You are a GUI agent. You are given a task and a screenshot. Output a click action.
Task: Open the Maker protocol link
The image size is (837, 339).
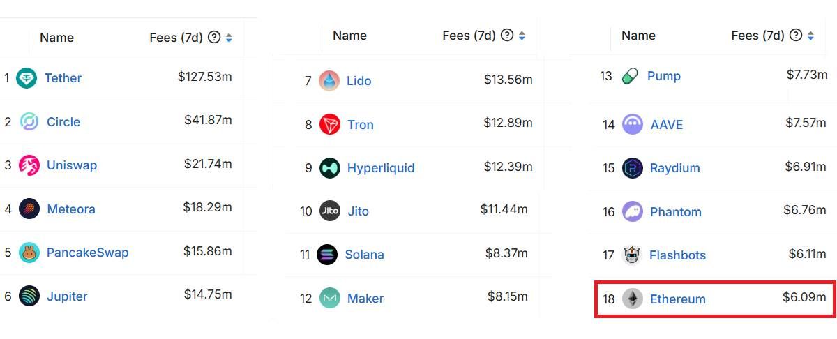point(365,299)
